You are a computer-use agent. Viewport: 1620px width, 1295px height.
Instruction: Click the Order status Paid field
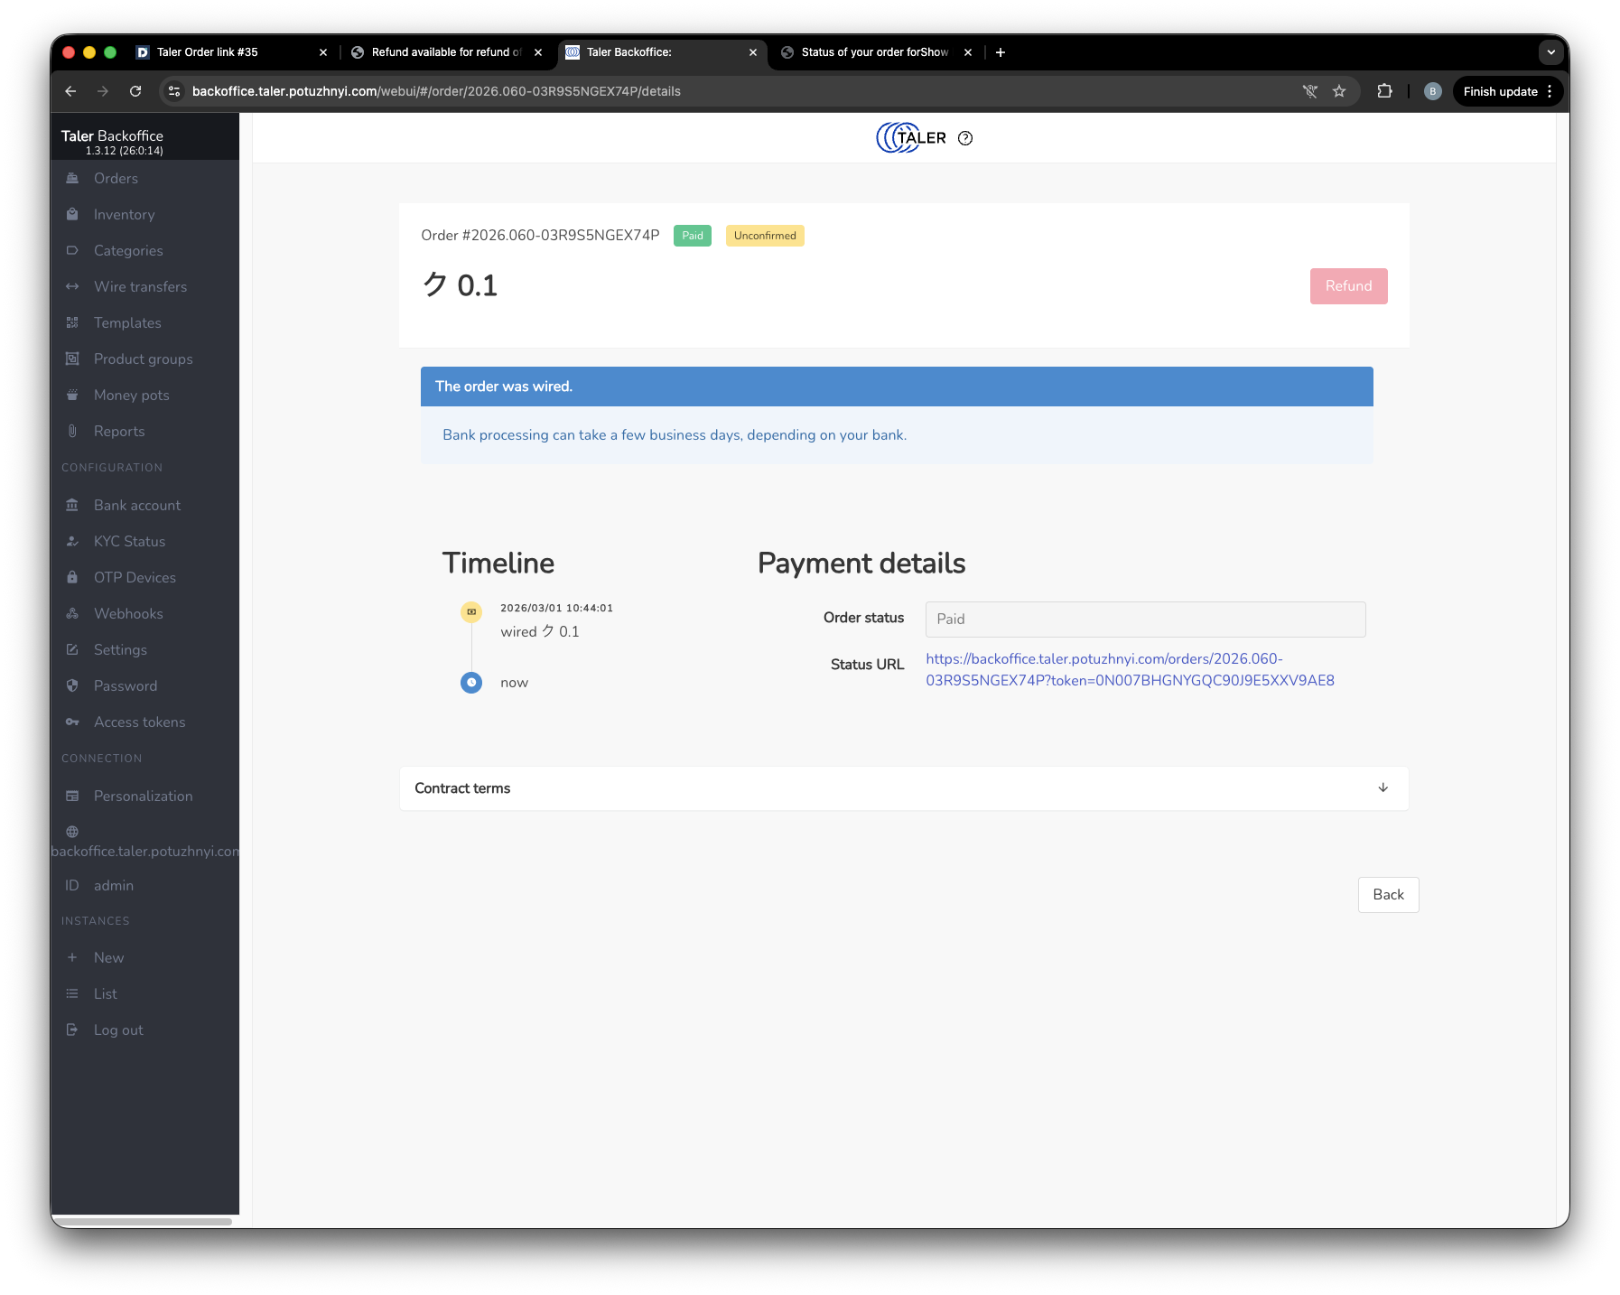pyautogui.click(x=1145, y=620)
